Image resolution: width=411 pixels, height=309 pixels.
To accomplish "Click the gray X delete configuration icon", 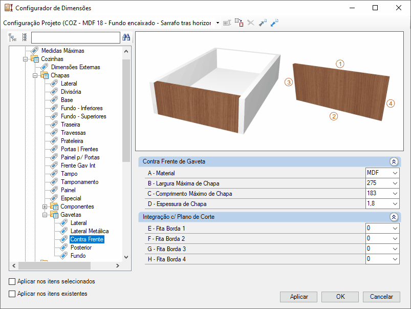I will (251, 23).
